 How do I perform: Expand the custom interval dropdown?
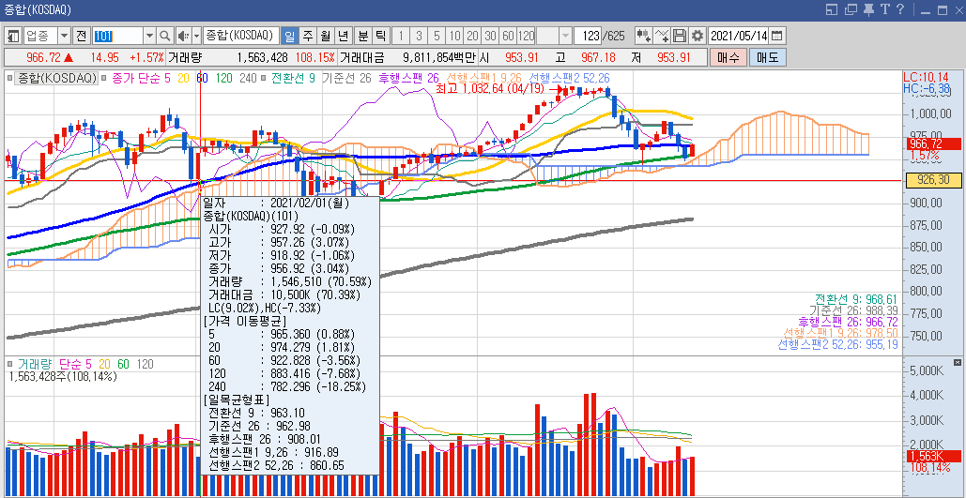pyautogui.click(x=565, y=36)
